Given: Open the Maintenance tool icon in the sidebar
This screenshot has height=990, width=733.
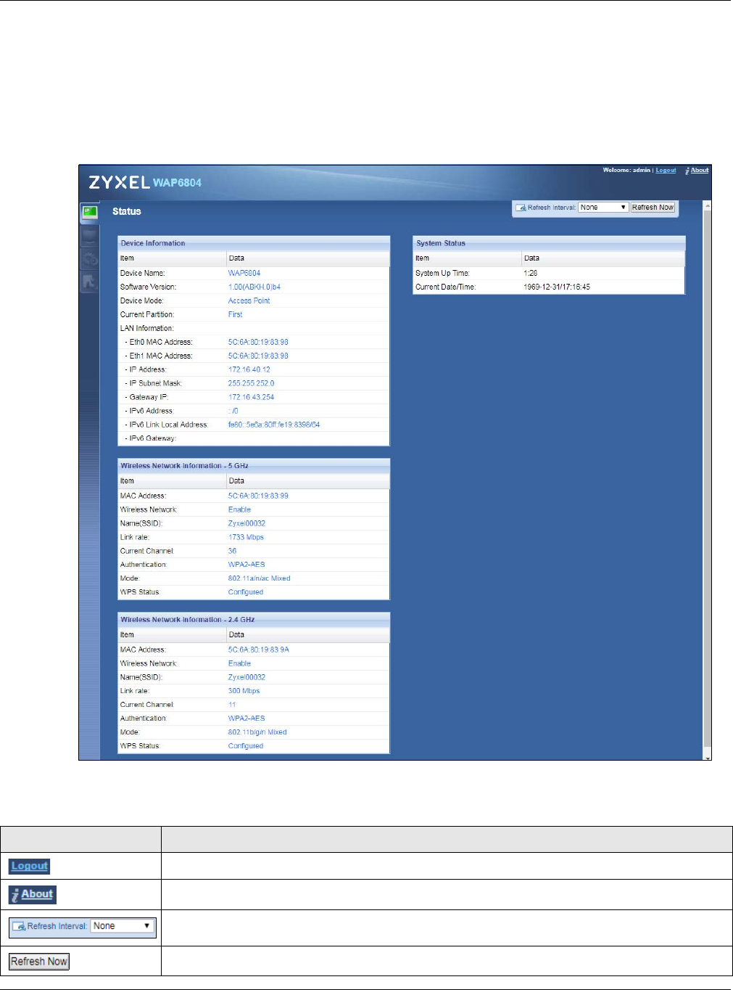Looking at the screenshot, I should point(89,282).
